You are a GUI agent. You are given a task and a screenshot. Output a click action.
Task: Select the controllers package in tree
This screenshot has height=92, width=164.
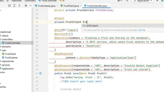[7, 39]
